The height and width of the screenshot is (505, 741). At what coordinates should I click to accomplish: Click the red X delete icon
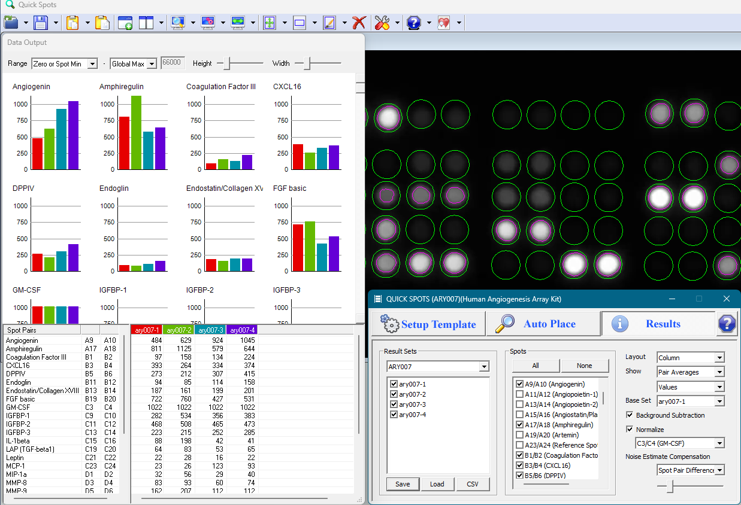coord(359,23)
